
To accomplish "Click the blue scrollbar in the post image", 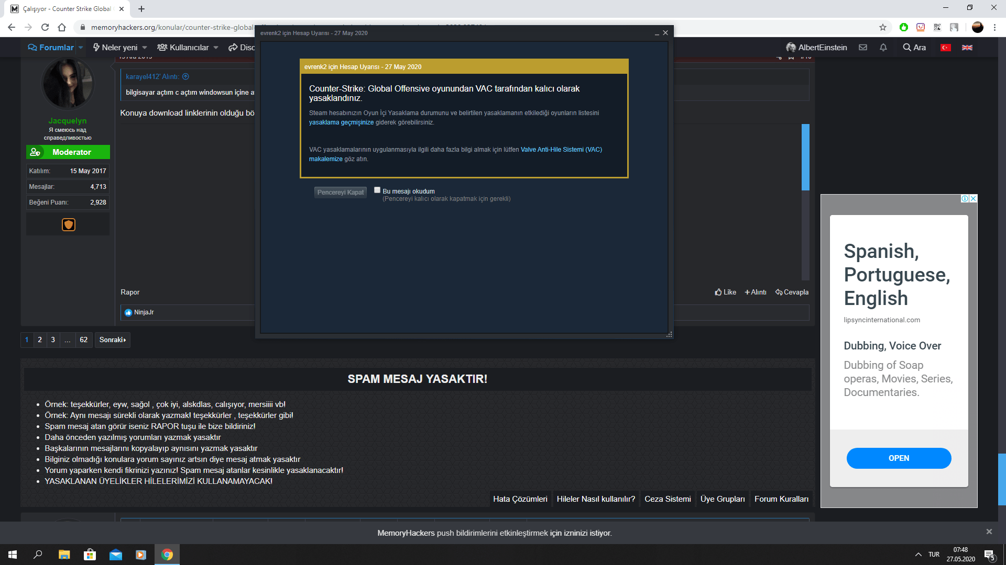I will click(x=806, y=157).
